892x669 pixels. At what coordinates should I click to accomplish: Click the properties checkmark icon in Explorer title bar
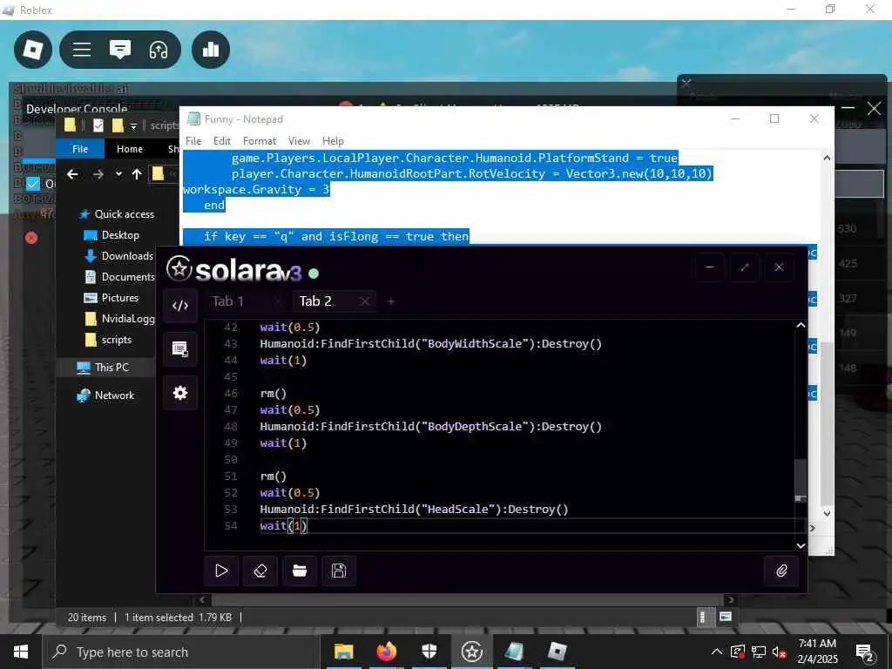[98, 125]
